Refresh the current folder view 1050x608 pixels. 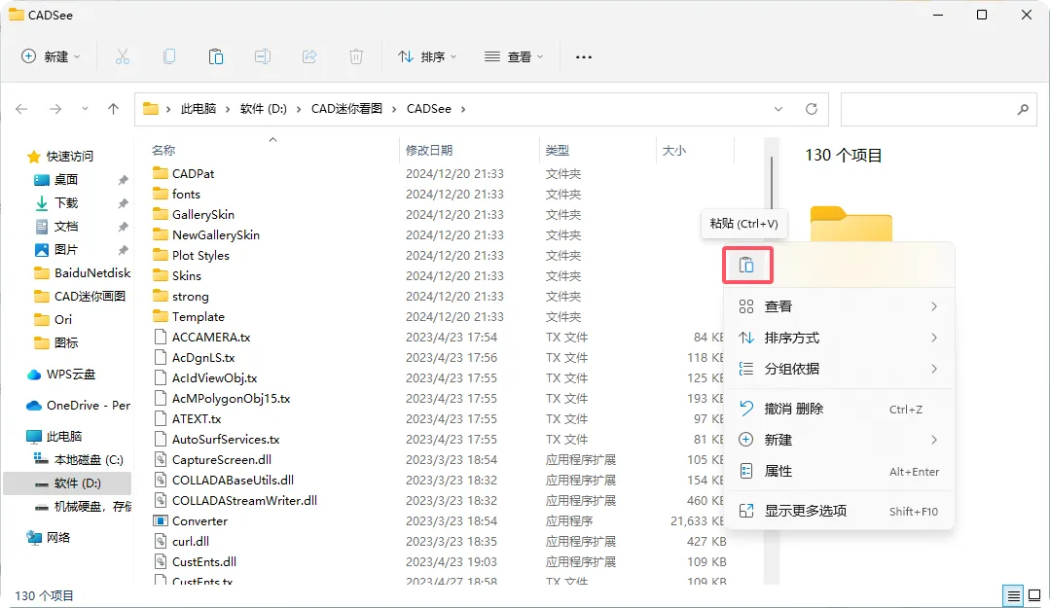tap(811, 109)
